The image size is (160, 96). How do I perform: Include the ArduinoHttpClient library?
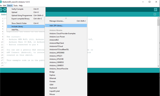(x=66, y=43)
